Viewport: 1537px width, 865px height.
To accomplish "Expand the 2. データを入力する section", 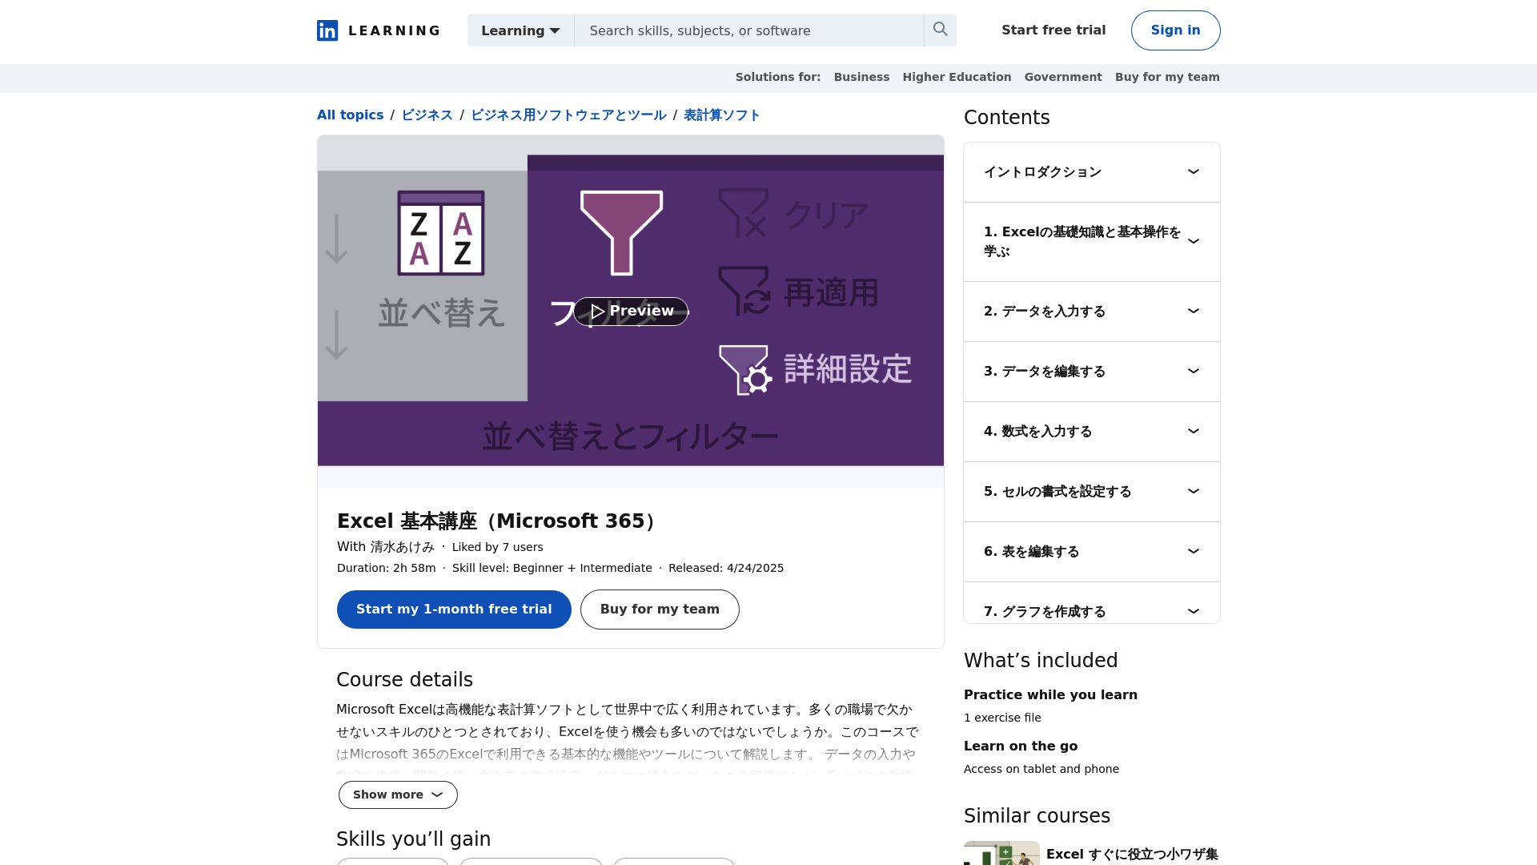I will (x=1091, y=312).
